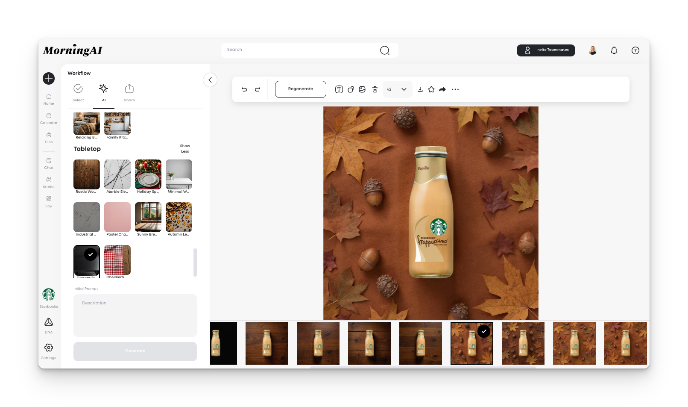Screen dimensions: 688x407
Task: Favorite the image with the star icon
Action: 431,89
